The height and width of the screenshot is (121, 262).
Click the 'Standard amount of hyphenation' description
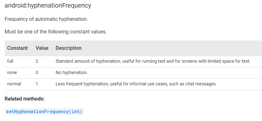[x=153, y=61]
